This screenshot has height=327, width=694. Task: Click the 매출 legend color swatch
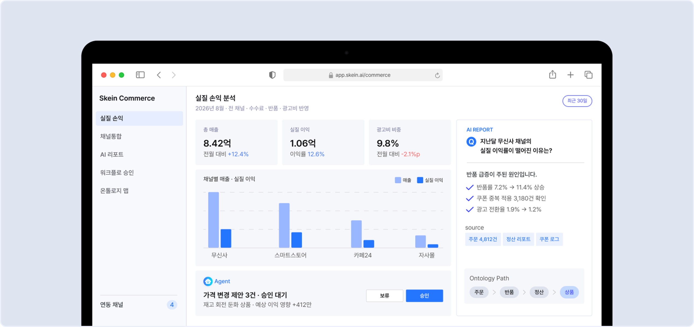[398, 180]
